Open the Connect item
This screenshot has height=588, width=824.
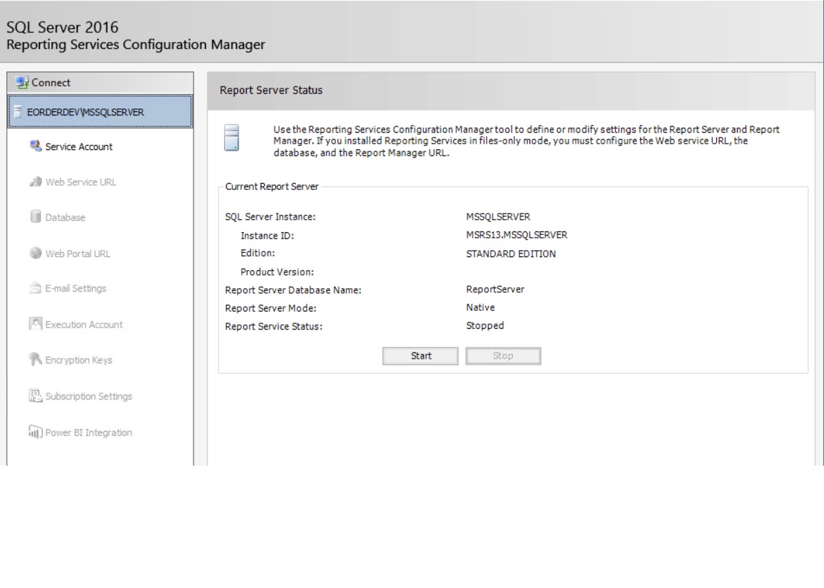click(100, 82)
